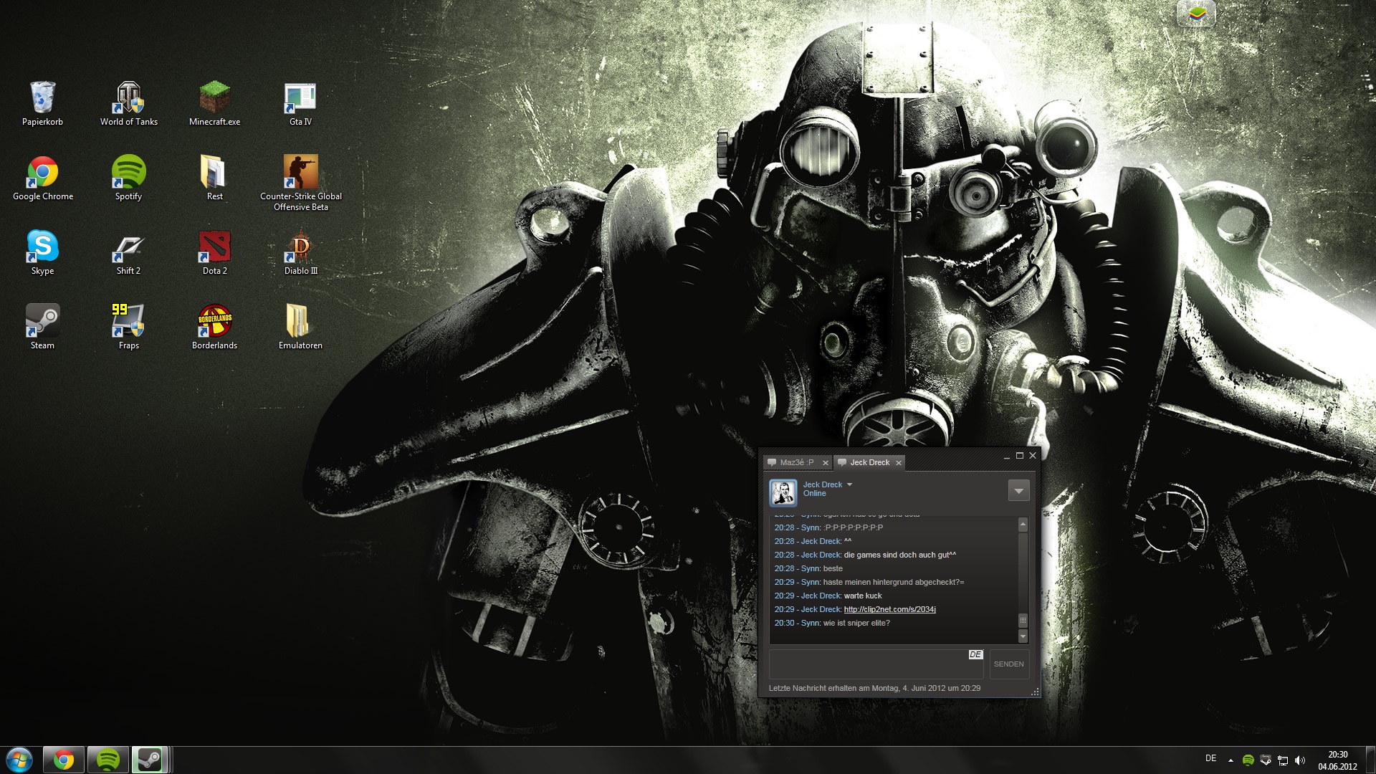Open the clip2net.com link
Viewport: 1376px width, 774px height.
(x=889, y=610)
